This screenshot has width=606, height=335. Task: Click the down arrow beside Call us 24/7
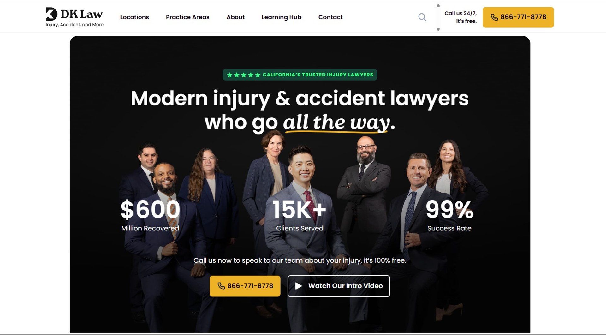point(438,30)
